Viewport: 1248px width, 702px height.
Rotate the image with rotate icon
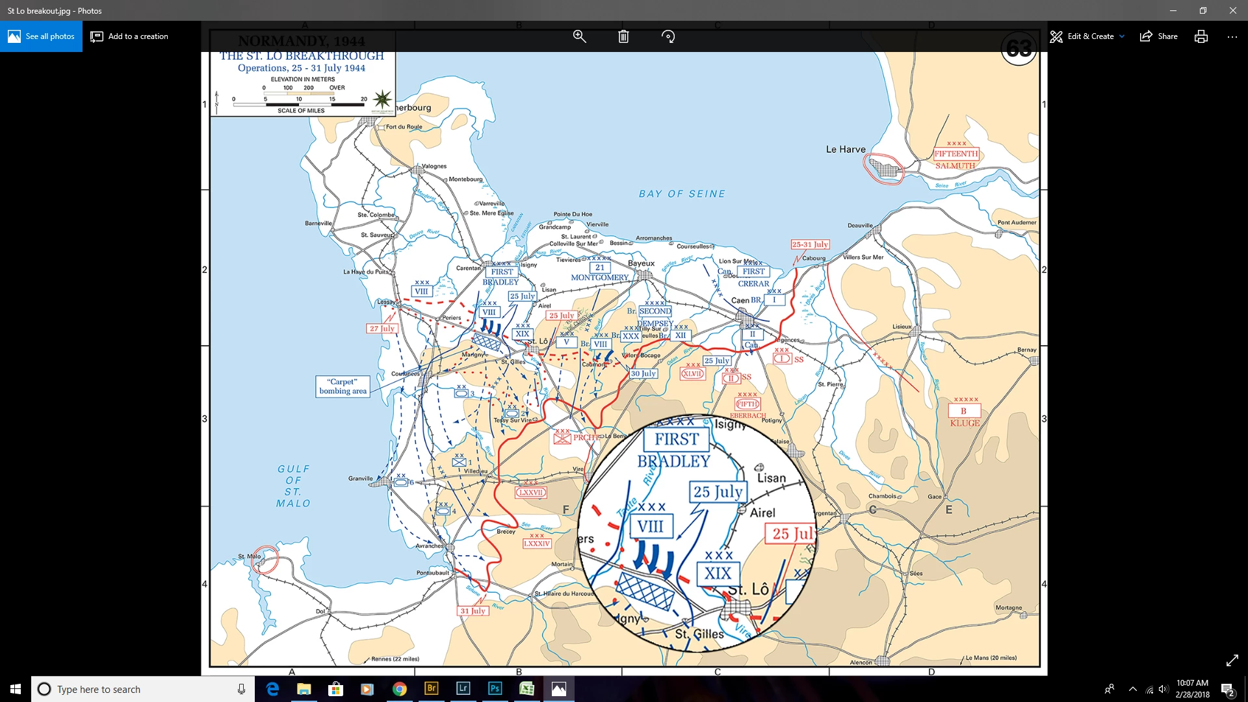pyautogui.click(x=668, y=36)
